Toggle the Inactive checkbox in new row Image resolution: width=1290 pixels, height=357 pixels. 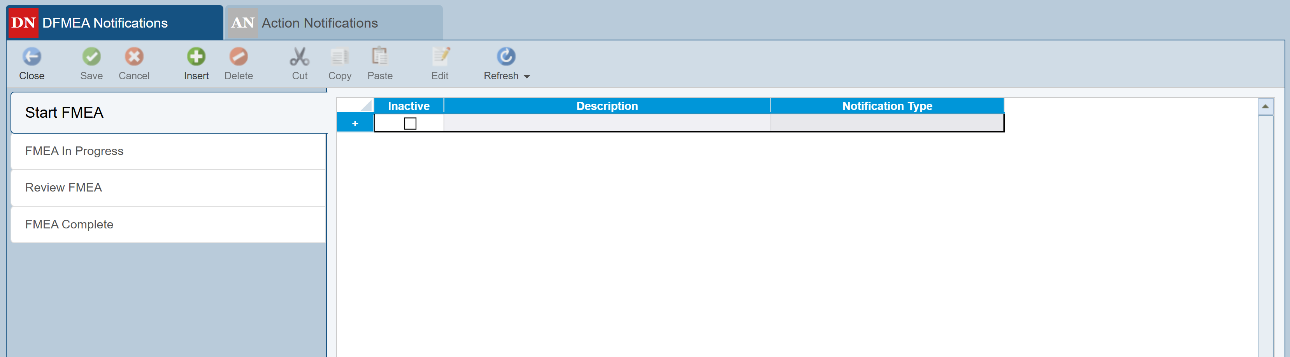click(x=410, y=124)
